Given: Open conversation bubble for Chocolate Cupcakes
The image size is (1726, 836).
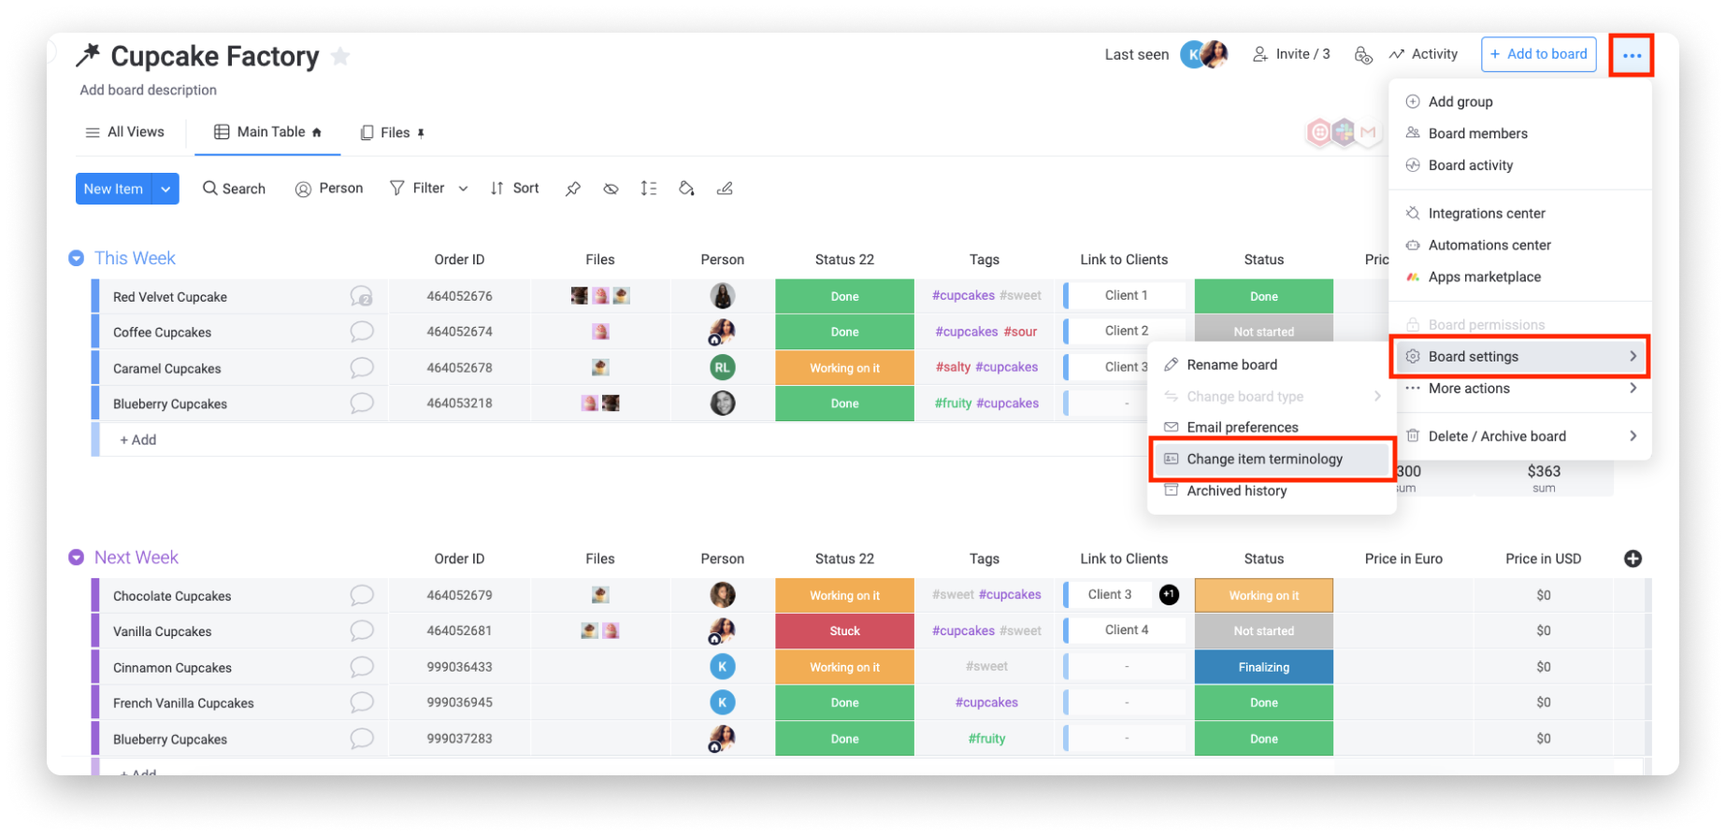Looking at the screenshot, I should click(362, 595).
